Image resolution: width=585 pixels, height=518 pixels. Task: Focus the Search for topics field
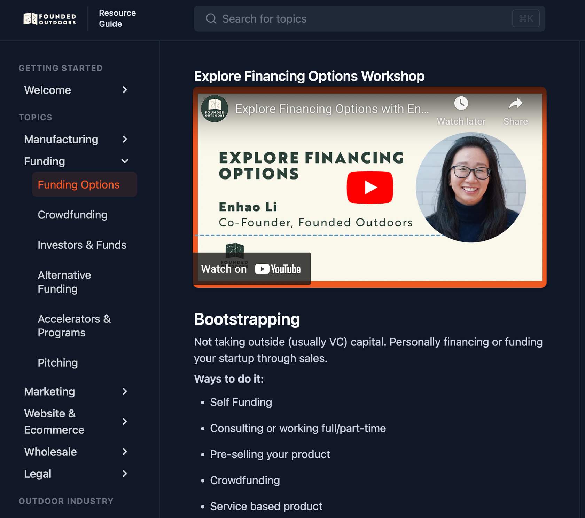coord(369,18)
